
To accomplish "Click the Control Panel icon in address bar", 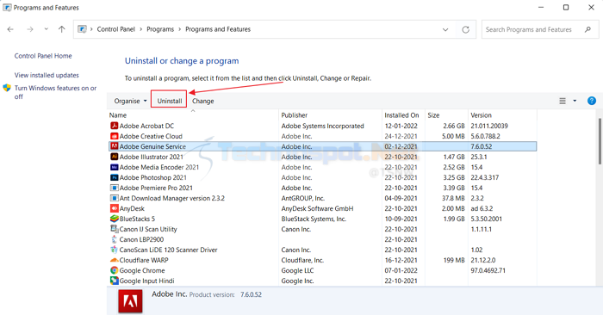I will (82, 29).
